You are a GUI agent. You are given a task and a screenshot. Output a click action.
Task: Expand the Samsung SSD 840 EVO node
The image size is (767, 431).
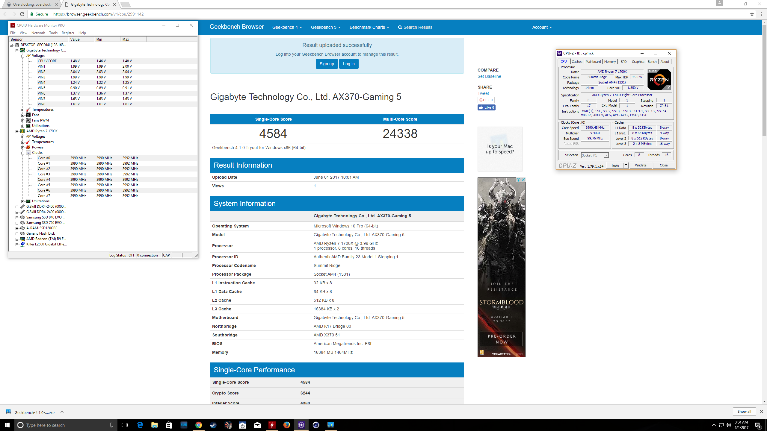tap(17, 217)
